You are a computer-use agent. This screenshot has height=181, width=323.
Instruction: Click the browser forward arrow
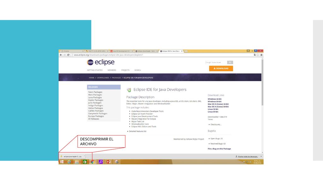[x=64, y=55]
